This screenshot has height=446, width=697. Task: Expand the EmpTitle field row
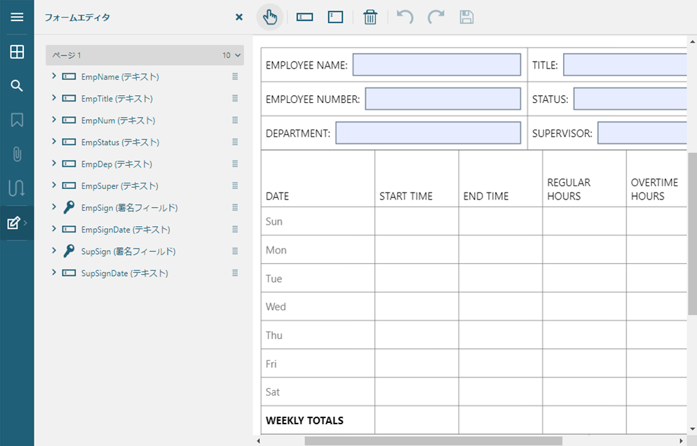(x=54, y=98)
